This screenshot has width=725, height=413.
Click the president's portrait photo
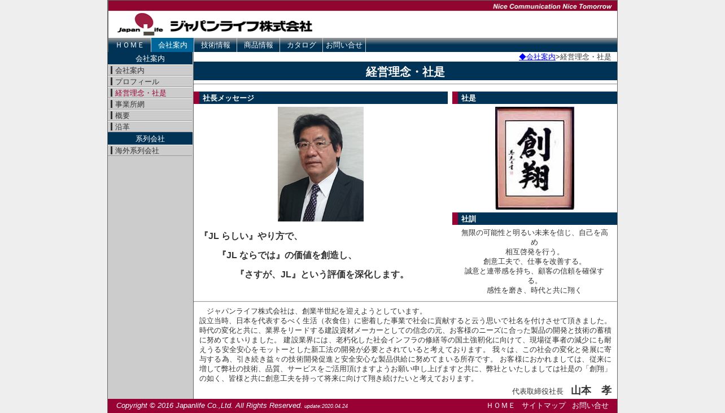click(321, 164)
